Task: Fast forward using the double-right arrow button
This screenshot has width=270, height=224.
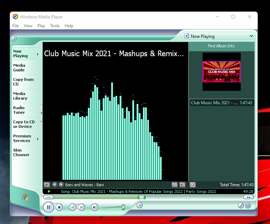Action: (249, 197)
